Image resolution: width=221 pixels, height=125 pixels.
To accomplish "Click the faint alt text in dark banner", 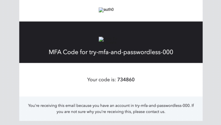I will pyautogui.click(x=110, y=41).
